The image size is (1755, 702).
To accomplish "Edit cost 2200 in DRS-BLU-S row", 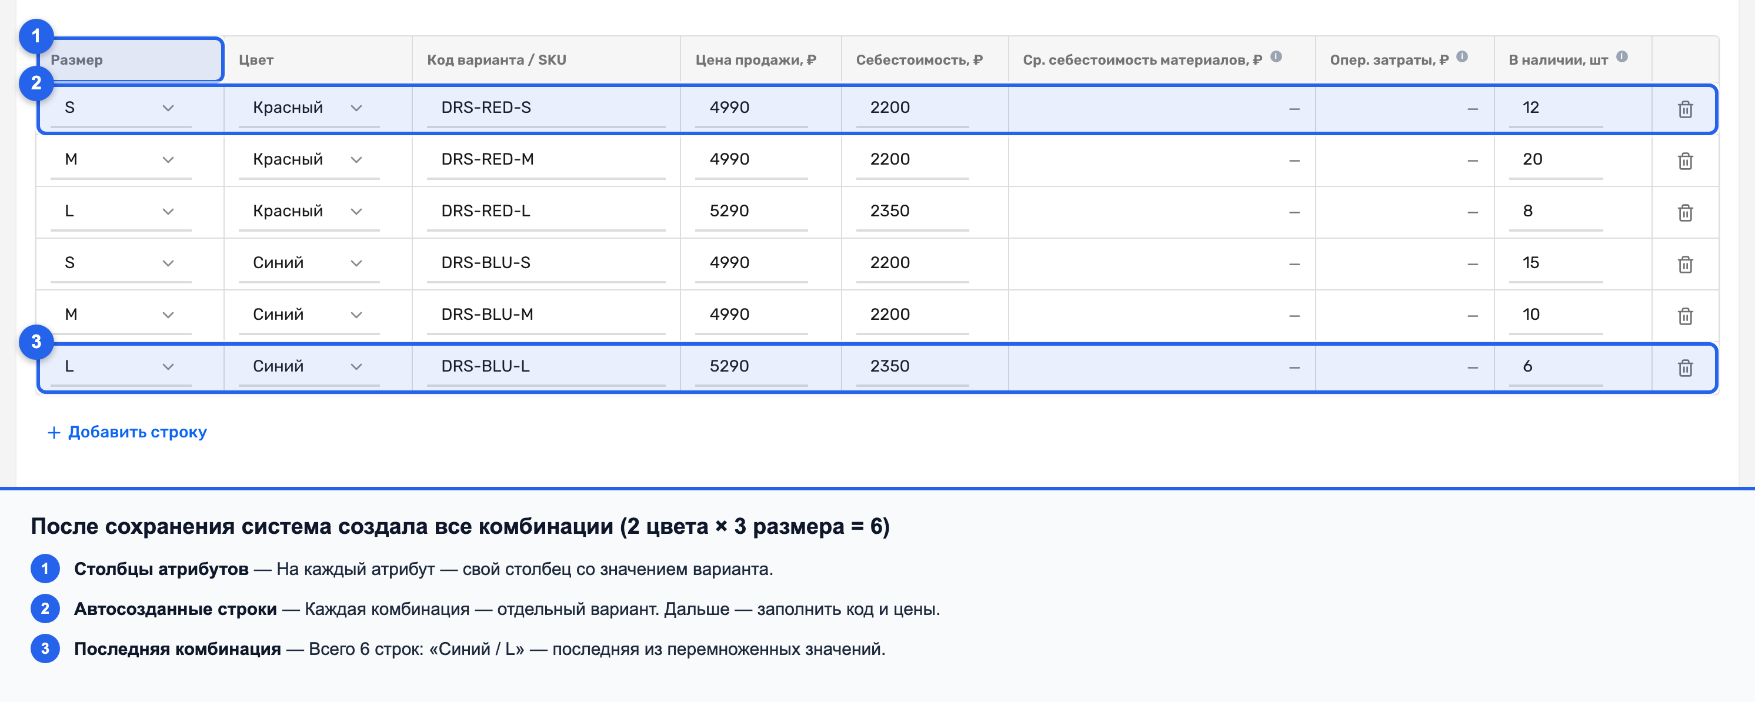I will point(912,263).
